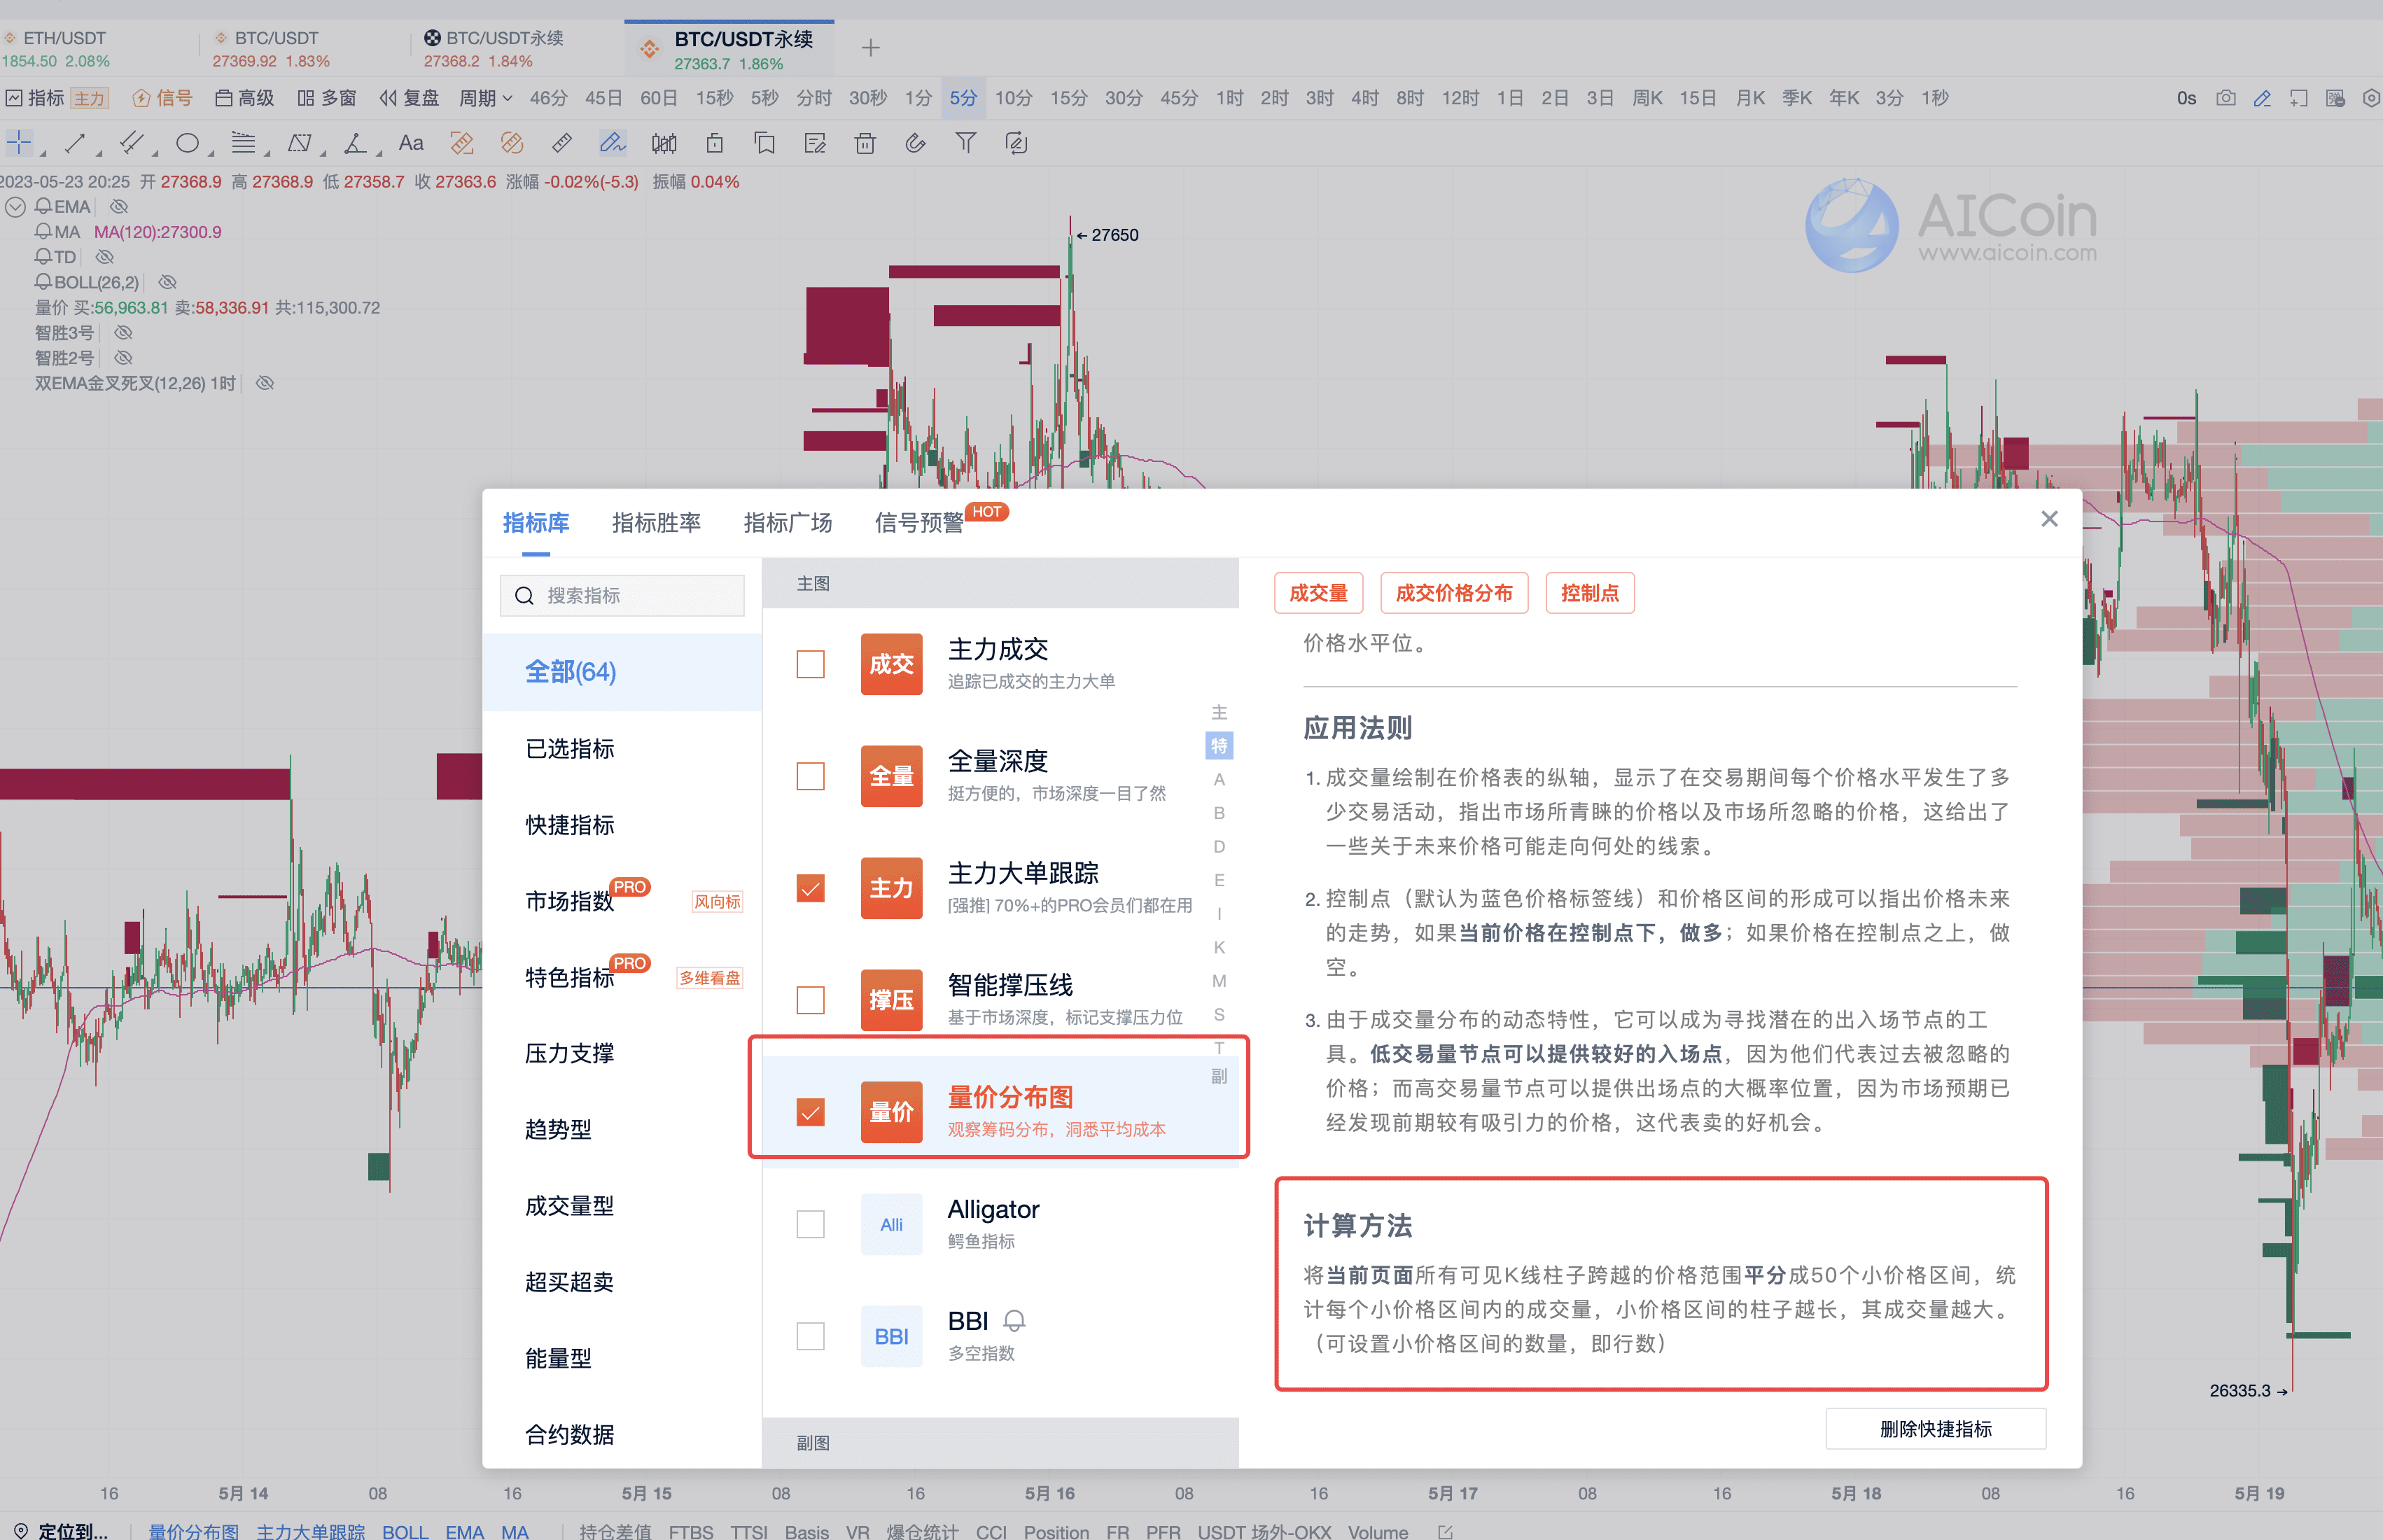Toggle 双EMA金叉死叉 visibility eye icon

tap(265, 383)
